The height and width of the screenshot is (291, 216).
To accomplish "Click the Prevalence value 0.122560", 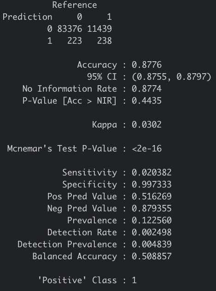I will [152, 221].
